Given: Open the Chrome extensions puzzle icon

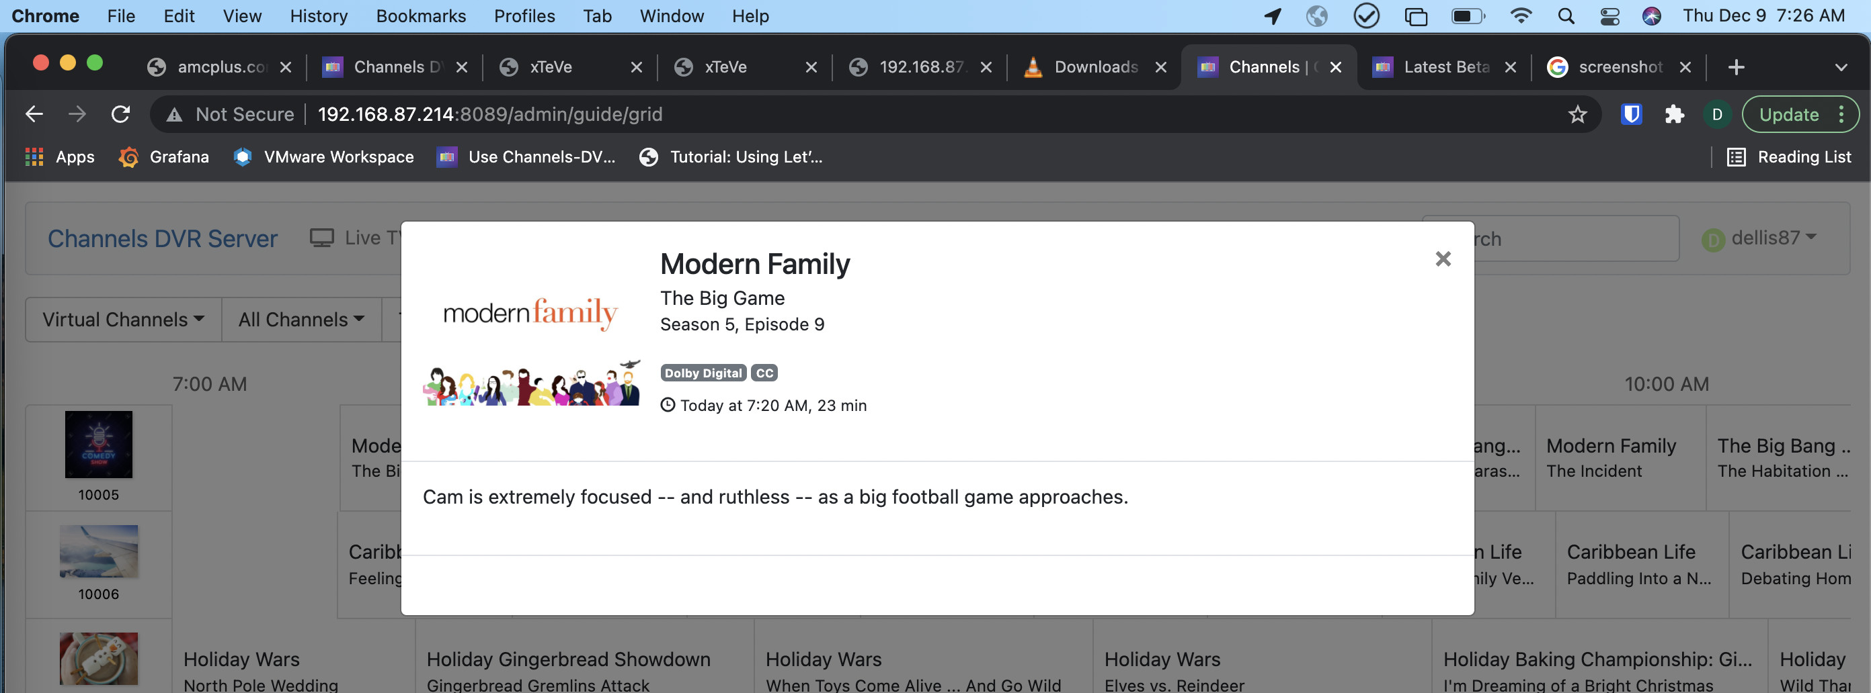Looking at the screenshot, I should click(x=1673, y=114).
